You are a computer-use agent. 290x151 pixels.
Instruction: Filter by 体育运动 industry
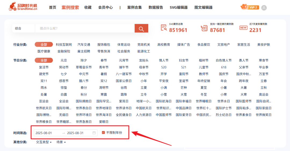click(124, 45)
